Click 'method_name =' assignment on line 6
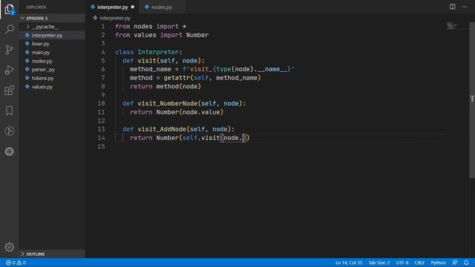475x267 pixels. (154, 69)
